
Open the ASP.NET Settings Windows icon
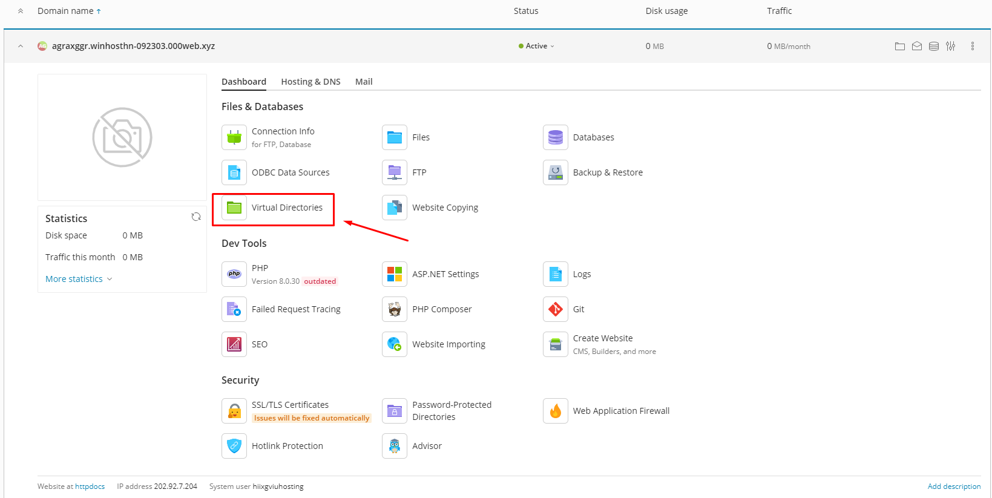click(395, 274)
